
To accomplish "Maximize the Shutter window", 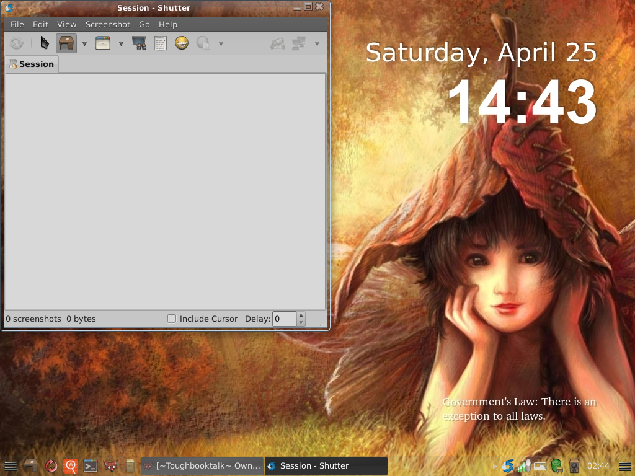I will pyautogui.click(x=308, y=6).
